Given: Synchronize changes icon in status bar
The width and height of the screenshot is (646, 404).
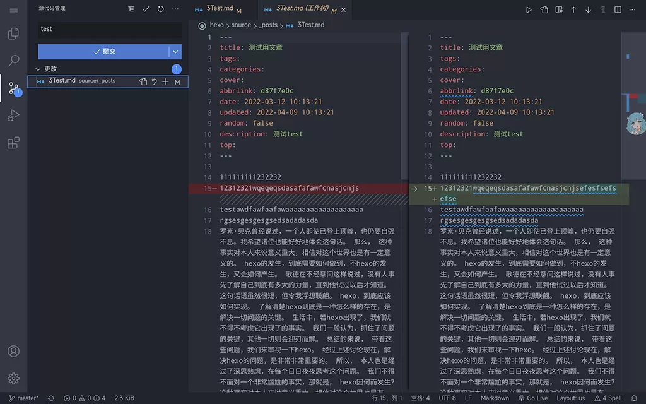Looking at the screenshot, I should pos(51,398).
